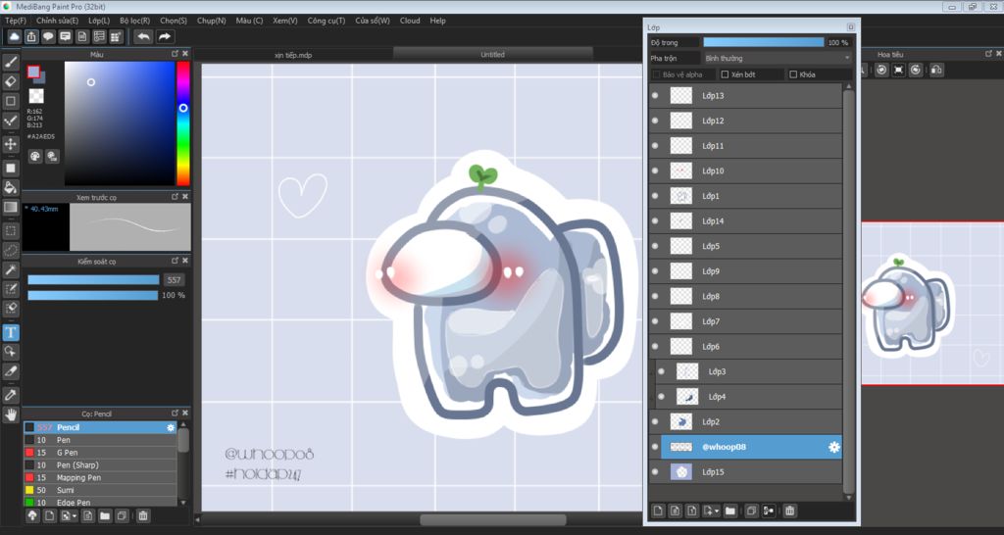Open the Bộ lọc(R) menu
Screen dimensions: 1004x535
click(x=135, y=21)
